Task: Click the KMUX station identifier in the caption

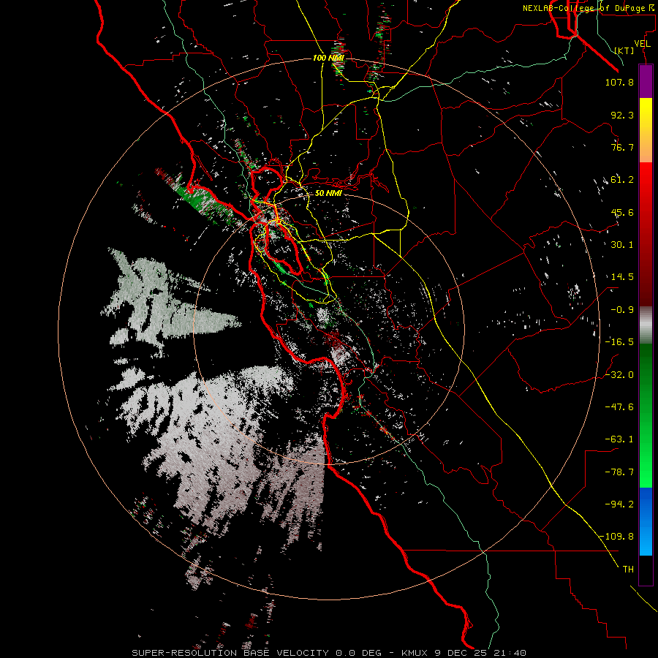Action: click(415, 653)
